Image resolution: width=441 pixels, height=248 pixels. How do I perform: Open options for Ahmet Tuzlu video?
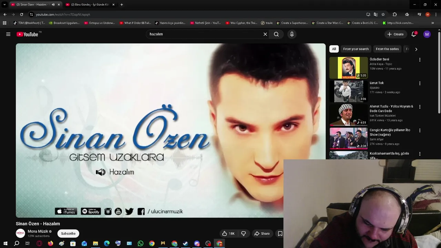pos(420,107)
